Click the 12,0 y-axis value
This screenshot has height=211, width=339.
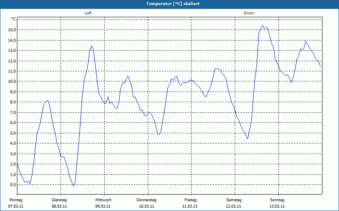click(x=12, y=61)
